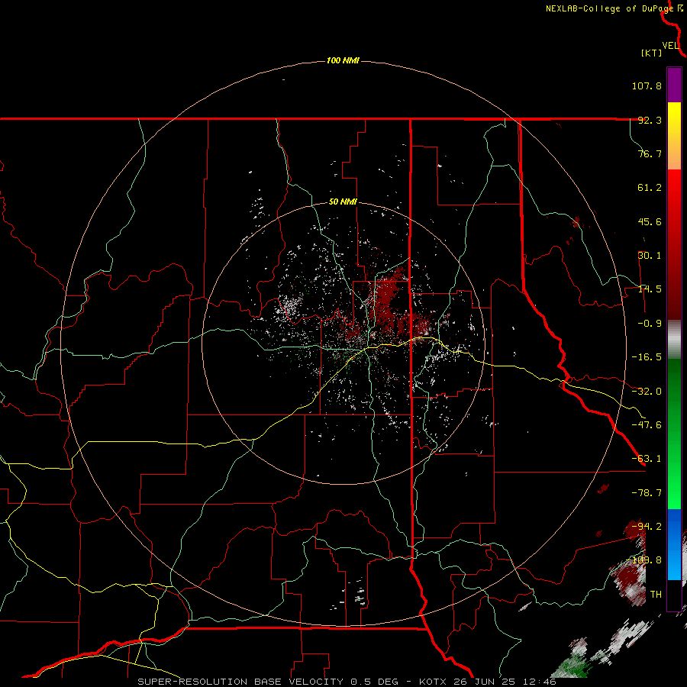687x687 pixels.
Task: Click the -0.9 scale value
Action: pyautogui.click(x=650, y=324)
